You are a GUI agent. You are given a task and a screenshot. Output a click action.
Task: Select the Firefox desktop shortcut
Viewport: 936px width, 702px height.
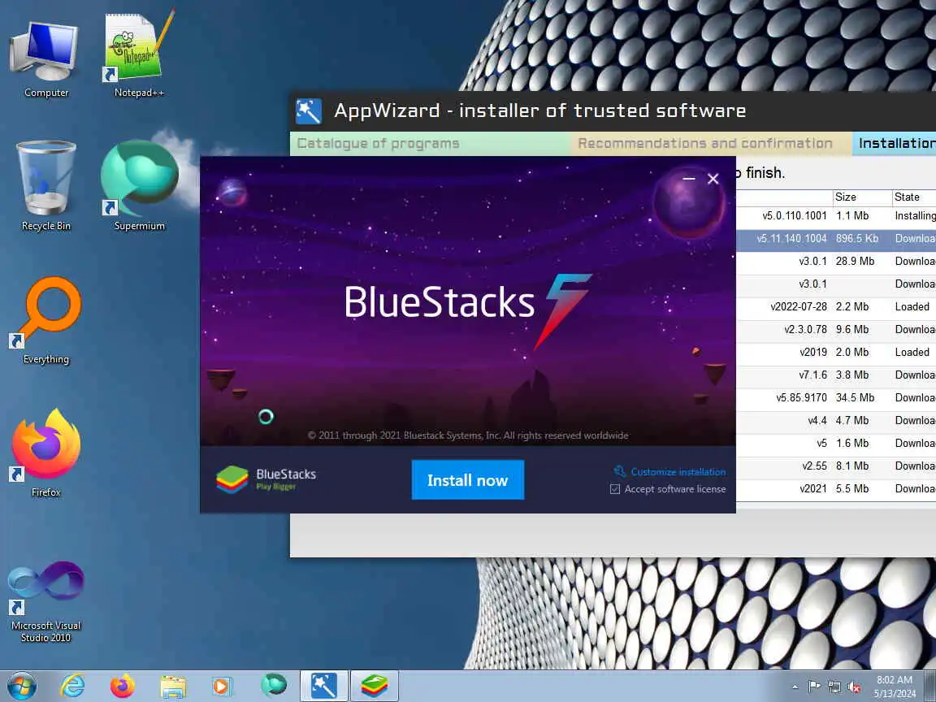pyautogui.click(x=46, y=453)
